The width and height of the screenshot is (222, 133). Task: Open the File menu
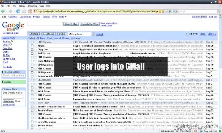2,6
